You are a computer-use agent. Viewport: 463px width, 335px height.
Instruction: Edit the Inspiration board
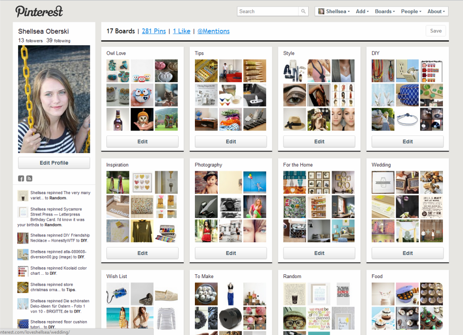click(142, 253)
